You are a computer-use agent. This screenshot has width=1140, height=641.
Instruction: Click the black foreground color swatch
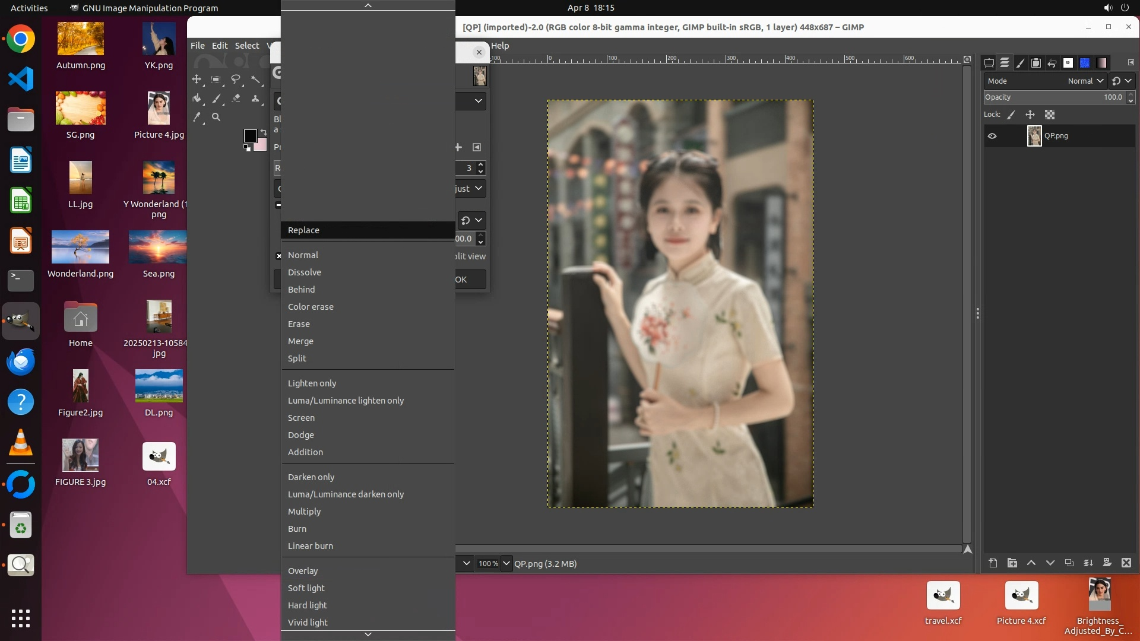click(250, 136)
